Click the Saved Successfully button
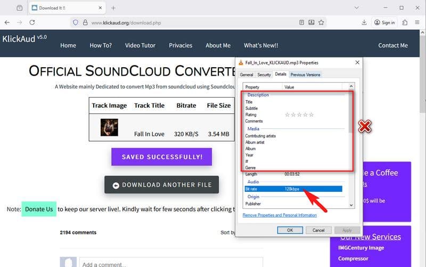Image resolution: width=426 pixels, height=267 pixels. [x=161, y=157]
